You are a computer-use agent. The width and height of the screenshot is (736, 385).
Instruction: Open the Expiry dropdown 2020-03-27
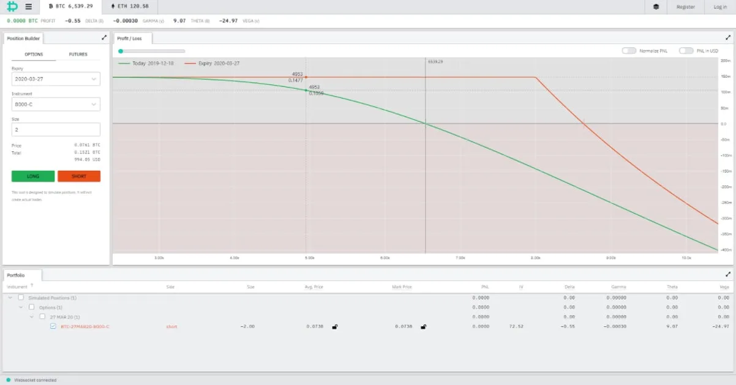(x=56, y=79)
